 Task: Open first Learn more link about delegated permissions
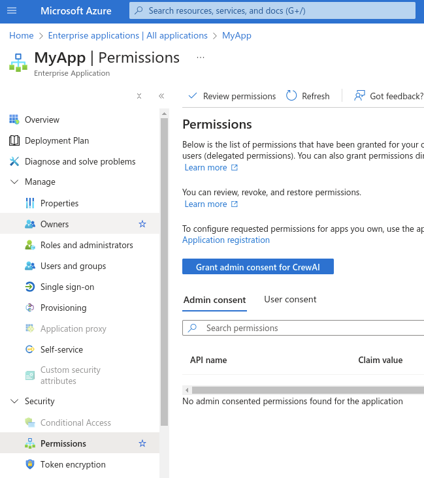click(x=211, y=167)
